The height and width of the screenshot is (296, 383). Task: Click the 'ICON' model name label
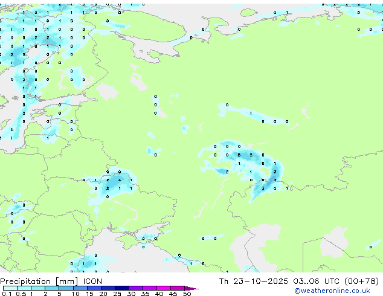click(92, 282)
